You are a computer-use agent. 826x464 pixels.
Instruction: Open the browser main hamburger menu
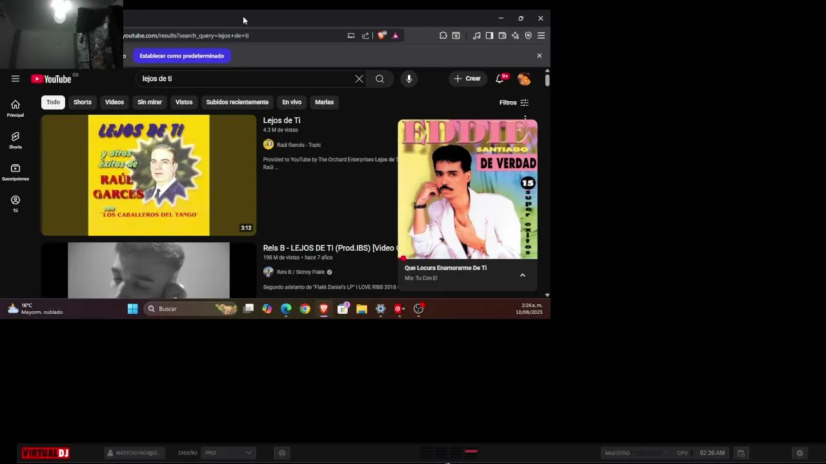coord(541,35)
